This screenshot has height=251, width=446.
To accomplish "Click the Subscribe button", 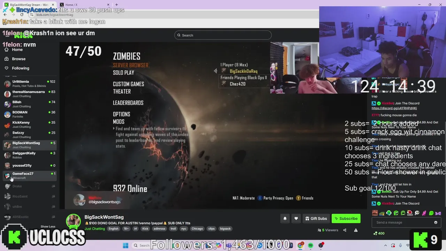I will click(346, 219).
